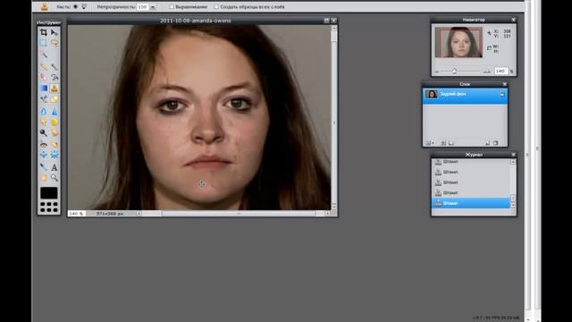Click the dotted color grid below swatch
Screen dimensions: 572x322
click(x=49, y=207)
